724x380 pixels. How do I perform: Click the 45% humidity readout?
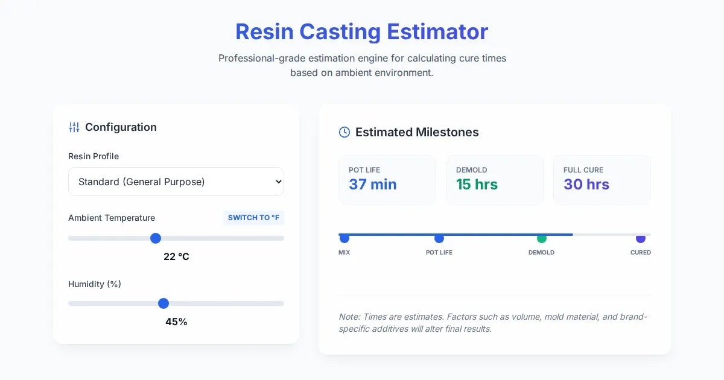click(176, 321)
